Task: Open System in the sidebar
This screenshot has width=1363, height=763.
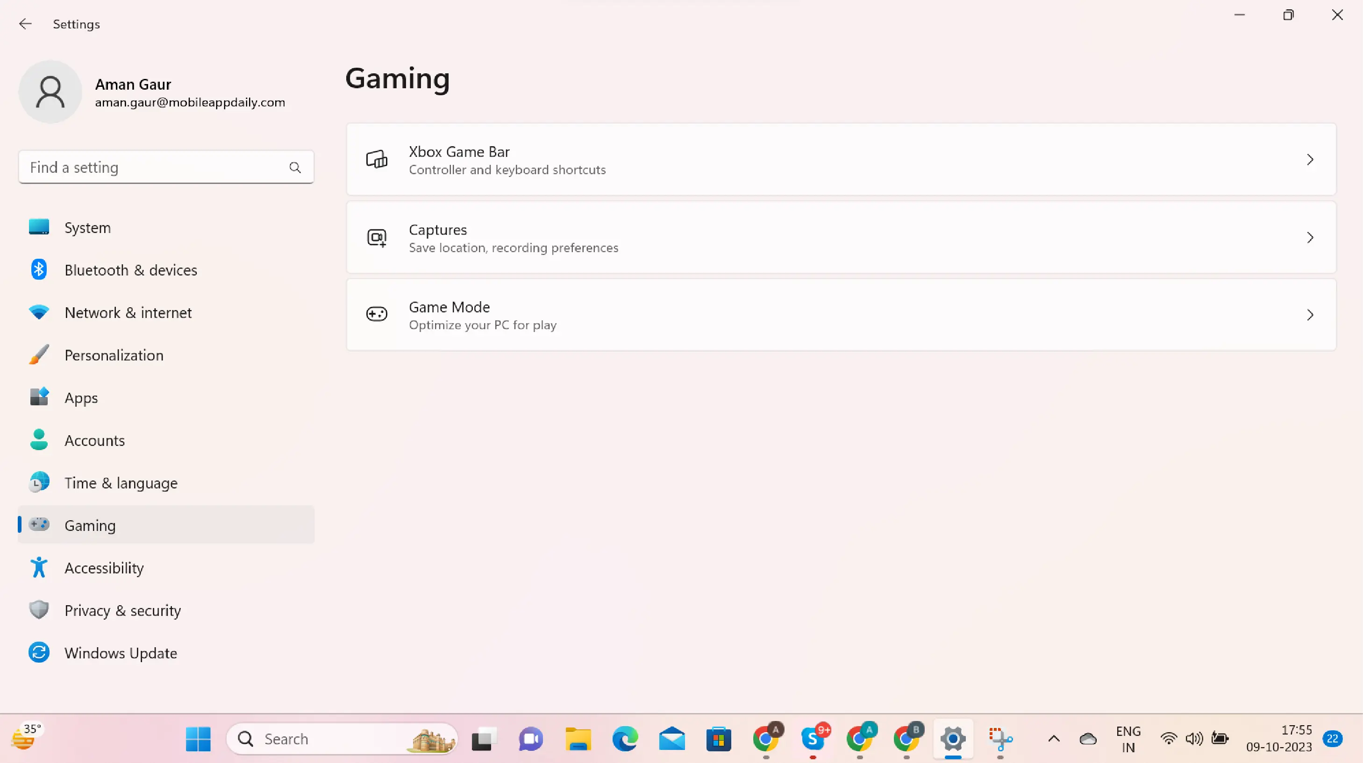Action: point(166,227)
